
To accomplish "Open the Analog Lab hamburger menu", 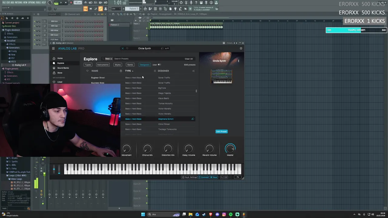I will [x=53, y=48].
